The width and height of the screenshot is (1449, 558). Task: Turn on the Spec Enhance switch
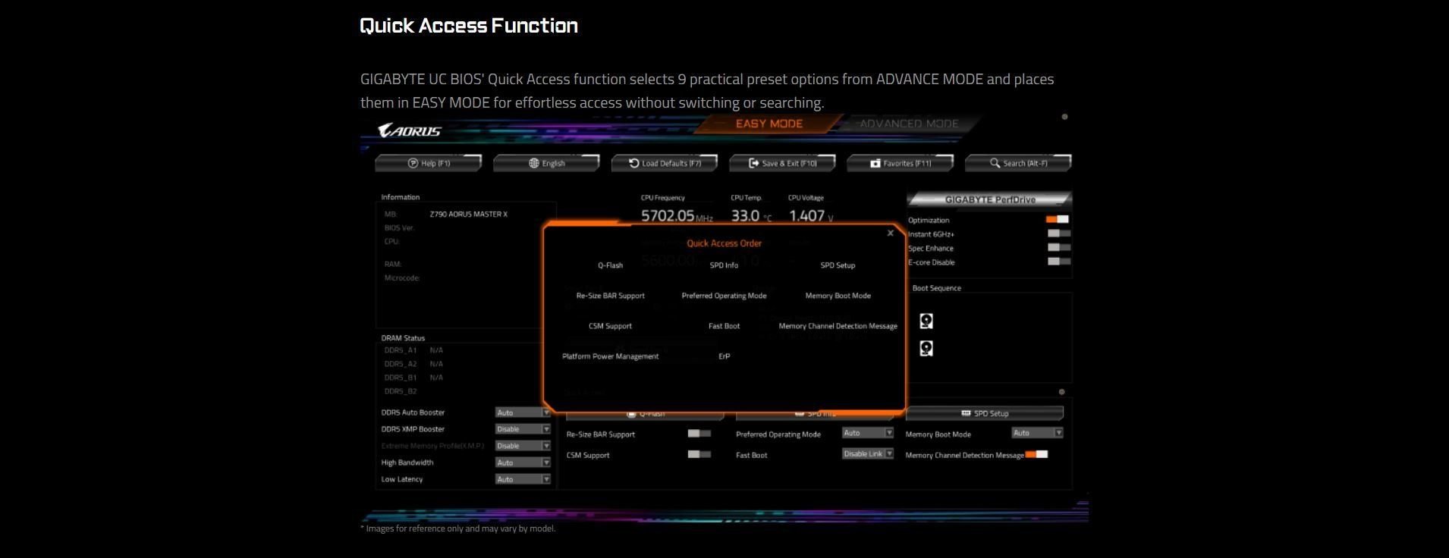pyautogui.click(x=1059, y=247)
